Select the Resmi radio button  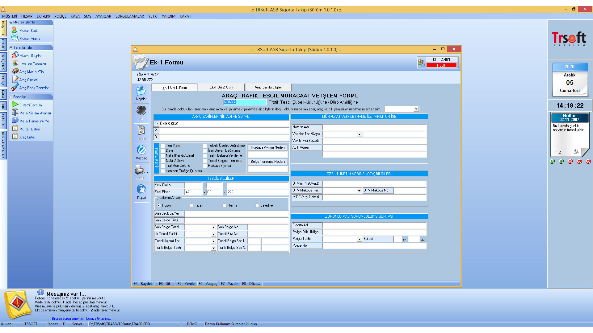(224, 205)
